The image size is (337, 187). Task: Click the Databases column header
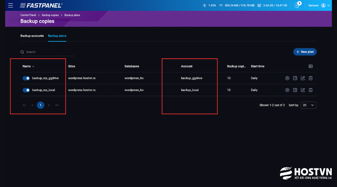[132, 66]
